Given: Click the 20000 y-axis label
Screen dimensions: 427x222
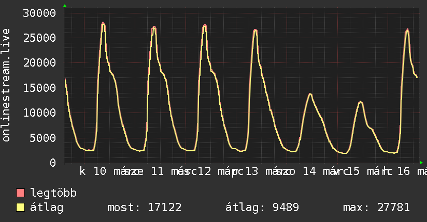Looking at the screenshot, I should click(x=39, y=63).
